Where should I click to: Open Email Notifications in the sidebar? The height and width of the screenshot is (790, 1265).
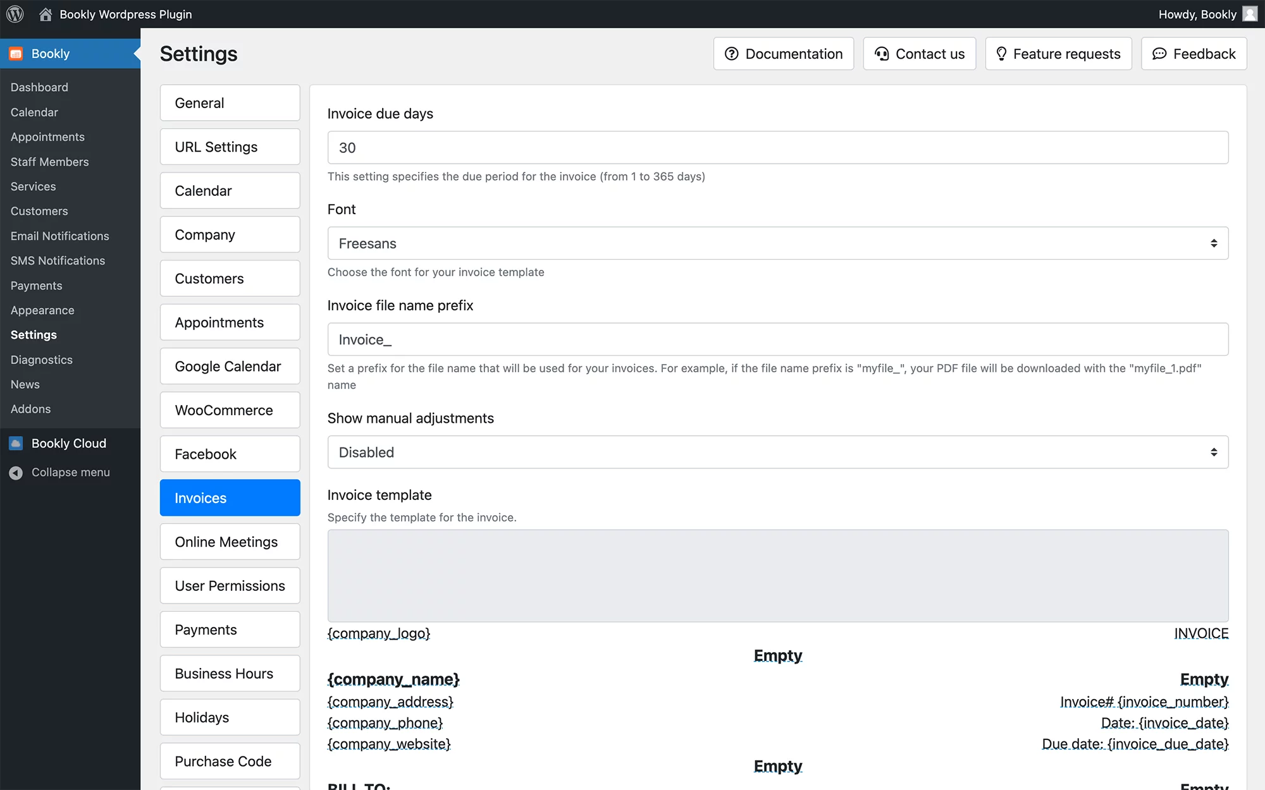pos(59,236)
